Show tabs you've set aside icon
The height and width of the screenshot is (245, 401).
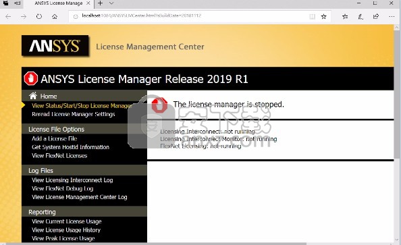(x=5, y=3)
